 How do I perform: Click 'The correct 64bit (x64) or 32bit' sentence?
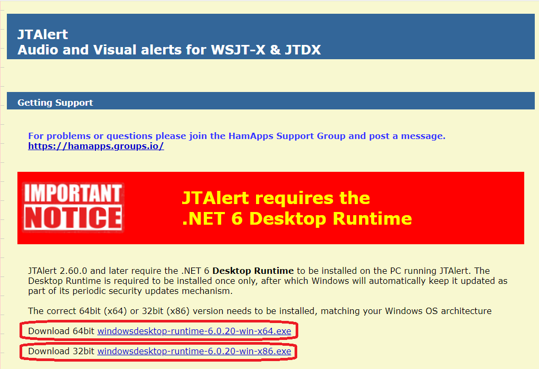coord(260,311)
